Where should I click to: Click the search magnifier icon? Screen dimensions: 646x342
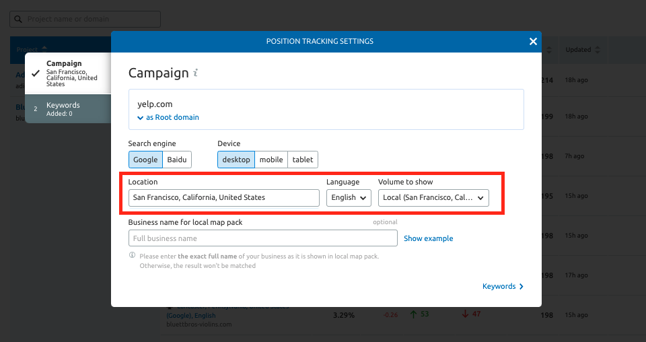click(x=18, y=19)
